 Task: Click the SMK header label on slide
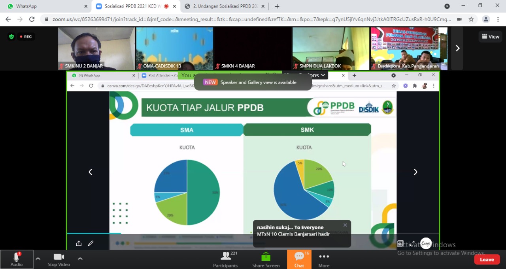click(307, 130)
